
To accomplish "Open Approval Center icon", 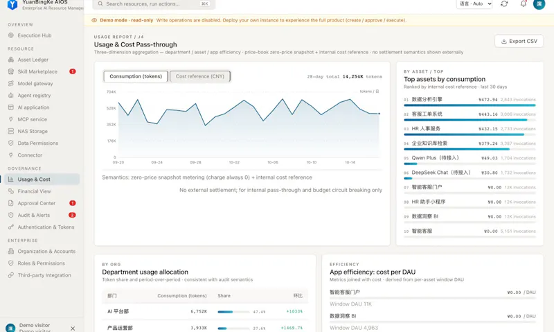I will click(x=11, y=203).
